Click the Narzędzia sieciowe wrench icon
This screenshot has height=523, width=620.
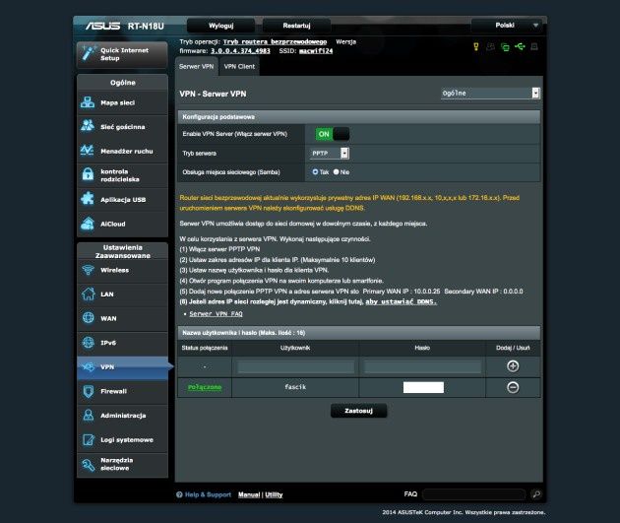coord(88,464)
